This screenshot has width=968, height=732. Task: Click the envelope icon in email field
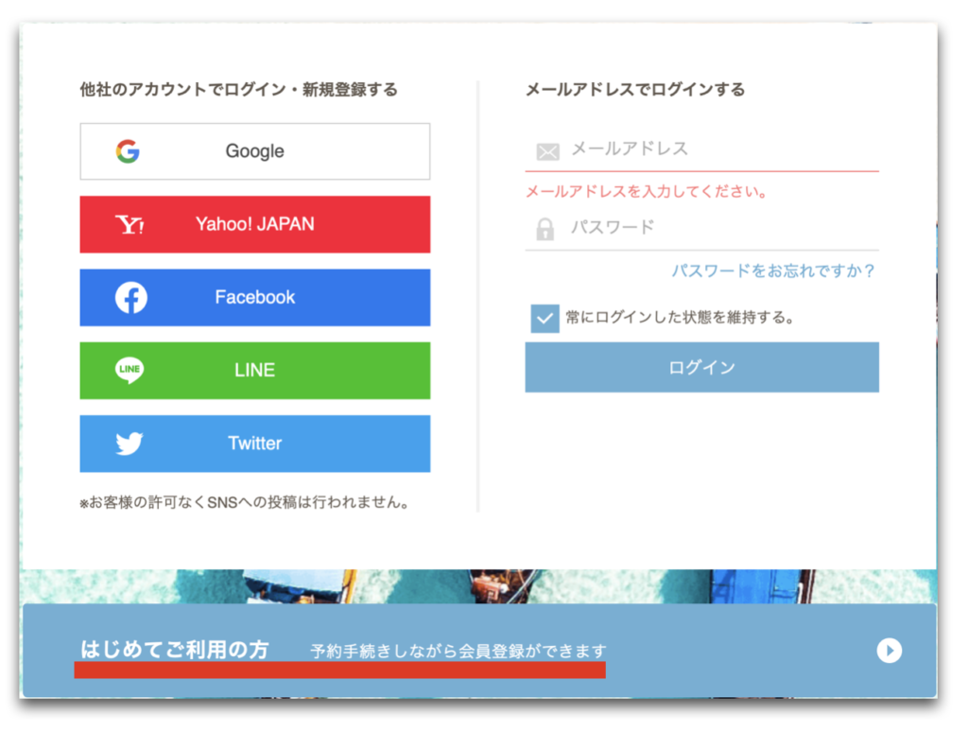coord(547,151)
